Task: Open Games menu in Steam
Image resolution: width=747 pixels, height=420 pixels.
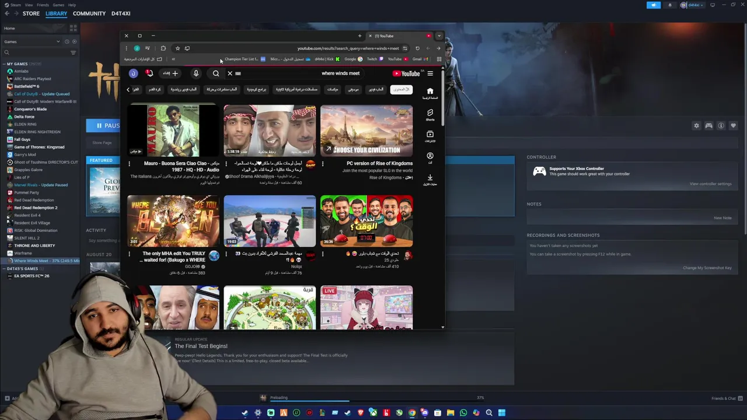Action: tap(58, 5)
